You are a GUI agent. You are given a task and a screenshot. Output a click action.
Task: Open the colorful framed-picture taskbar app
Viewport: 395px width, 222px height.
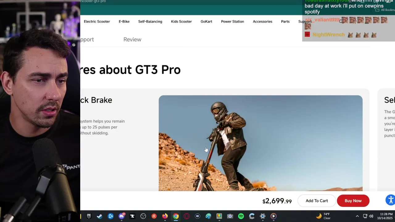click(x=219, y=216)
